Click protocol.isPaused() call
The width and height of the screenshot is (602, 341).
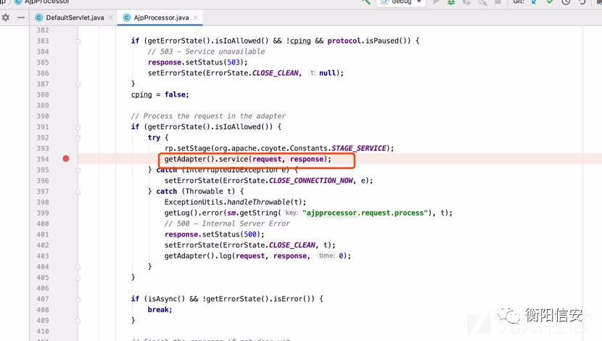click(368, 41)
